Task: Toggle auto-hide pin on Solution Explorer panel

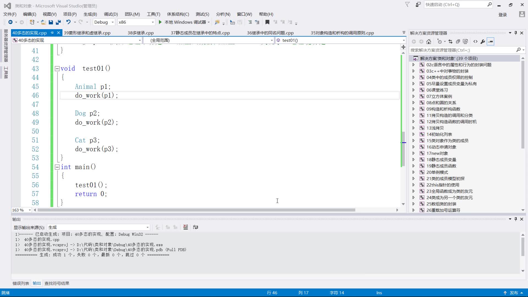Action: [x=516, y=33]
